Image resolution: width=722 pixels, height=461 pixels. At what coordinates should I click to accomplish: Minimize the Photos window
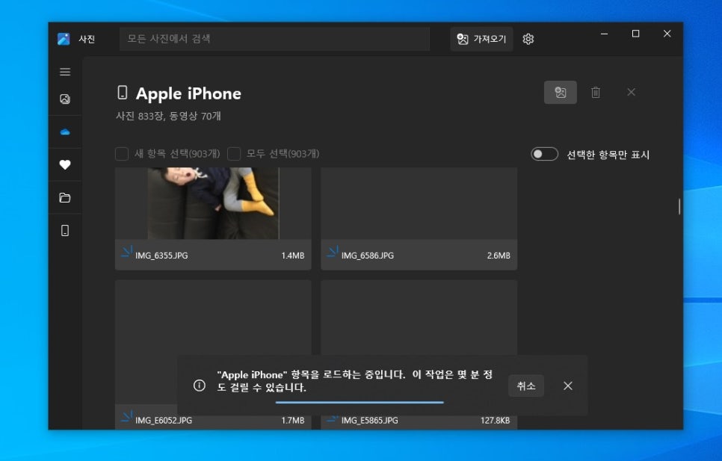604,34
